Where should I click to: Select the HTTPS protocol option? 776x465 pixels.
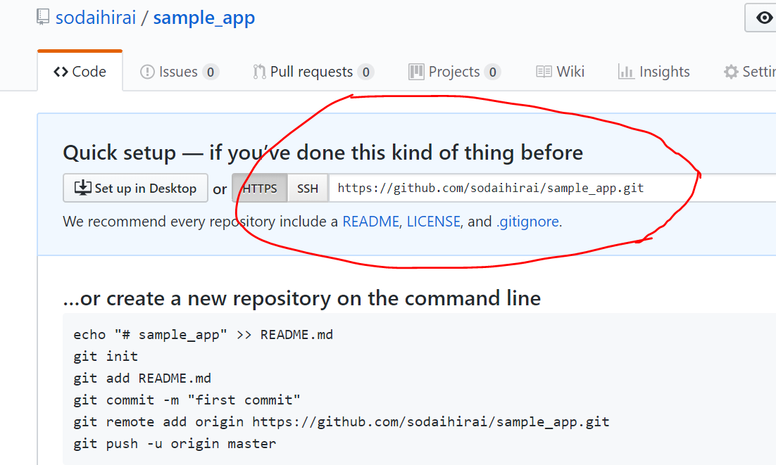pyautogui.click(x=258, y=188)
